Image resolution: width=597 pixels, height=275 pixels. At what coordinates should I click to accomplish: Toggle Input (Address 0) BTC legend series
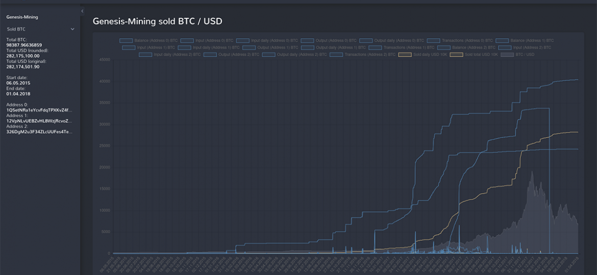pyautogui.click(x=207, y=40)
